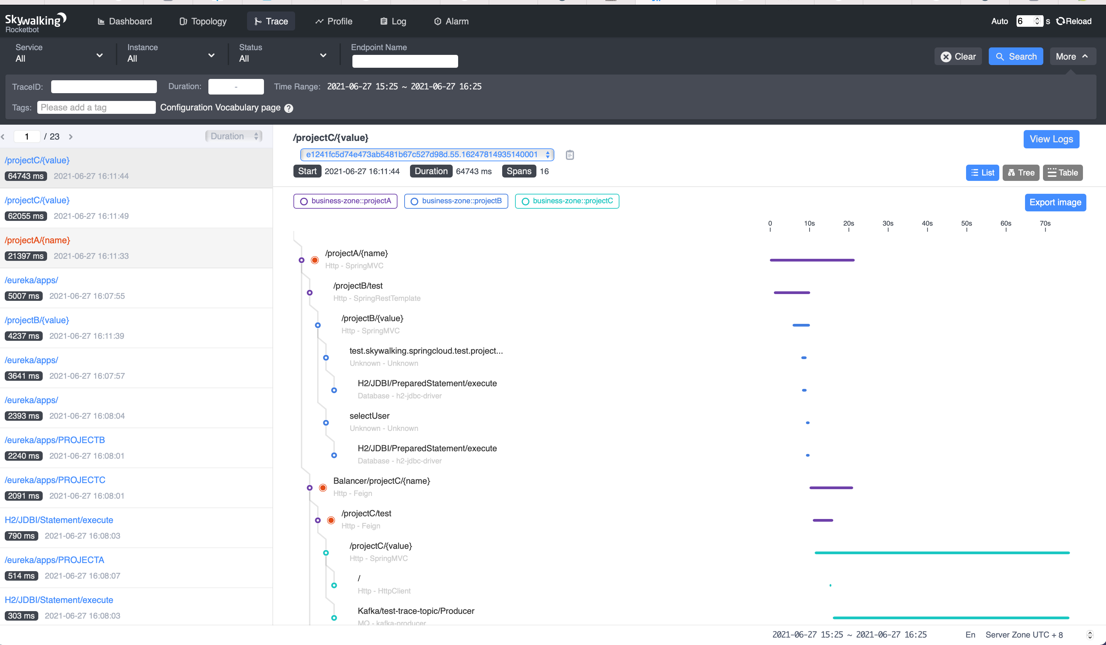Click the TraceID input field
This screenshot has width=1106, height=645.
(104, 86)
